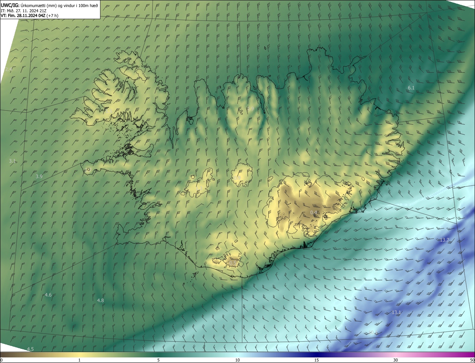Viewport: 475px width, 363px height.
Task: Click the 50 tick label on the color scale
Action: [x=472, y=360]
